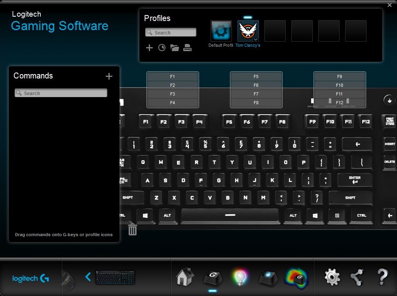Click the Home icon in bottom bar
The width and height of the screenshot is (397, 296).
point(185,277)
